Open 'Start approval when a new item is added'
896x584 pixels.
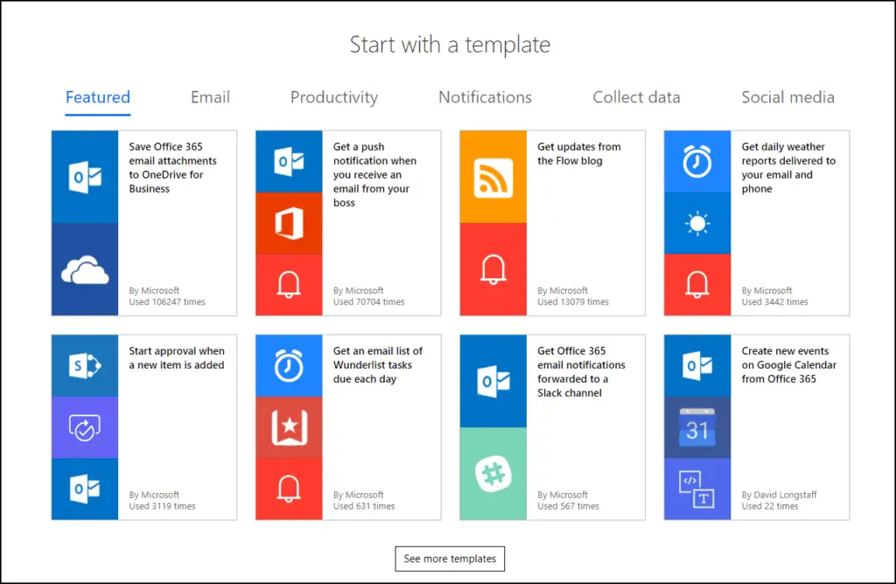[x=177, y=358]
